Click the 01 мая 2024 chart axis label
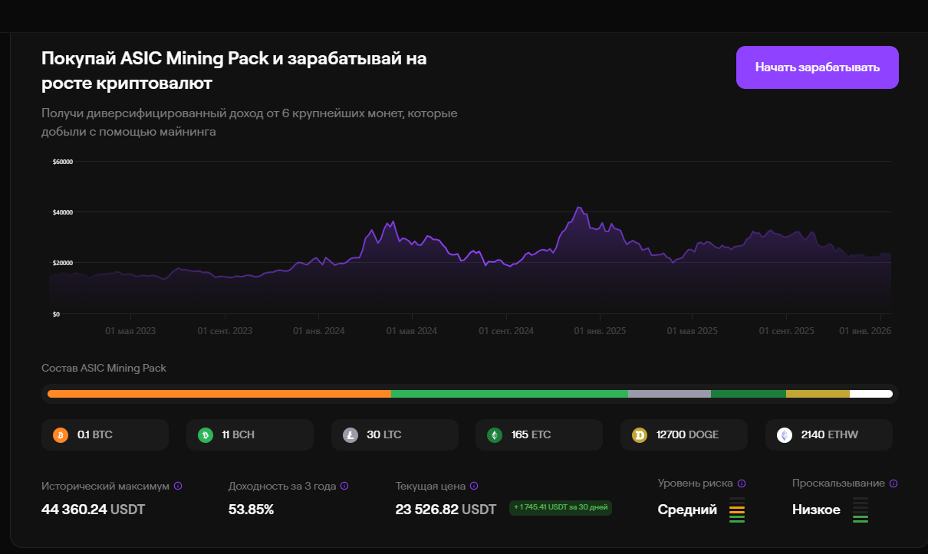928x554 pixels. click(x=412, y=331)
